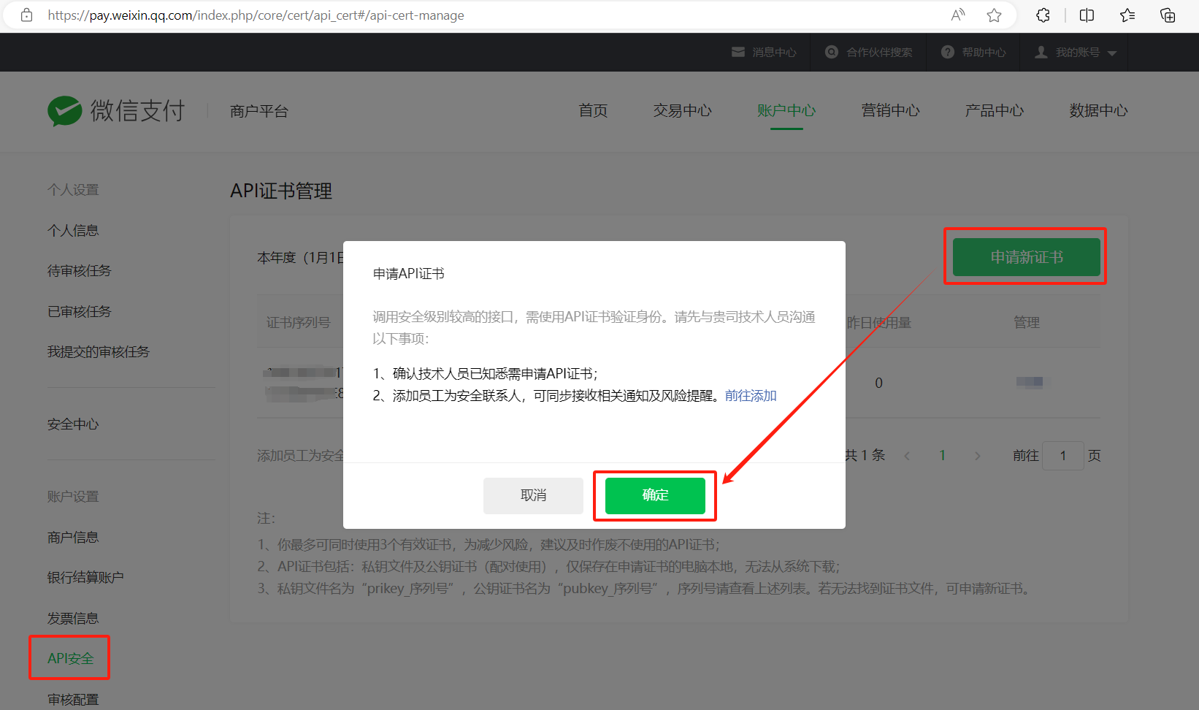1199x710 pixels.
Task: Click the usage value 0 in table
Action: click(878, 383)
